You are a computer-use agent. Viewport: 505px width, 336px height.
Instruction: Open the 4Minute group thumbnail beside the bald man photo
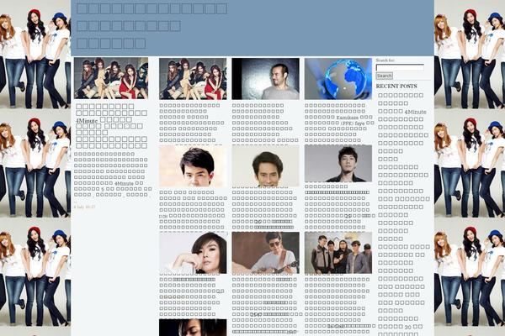(193, 79)
